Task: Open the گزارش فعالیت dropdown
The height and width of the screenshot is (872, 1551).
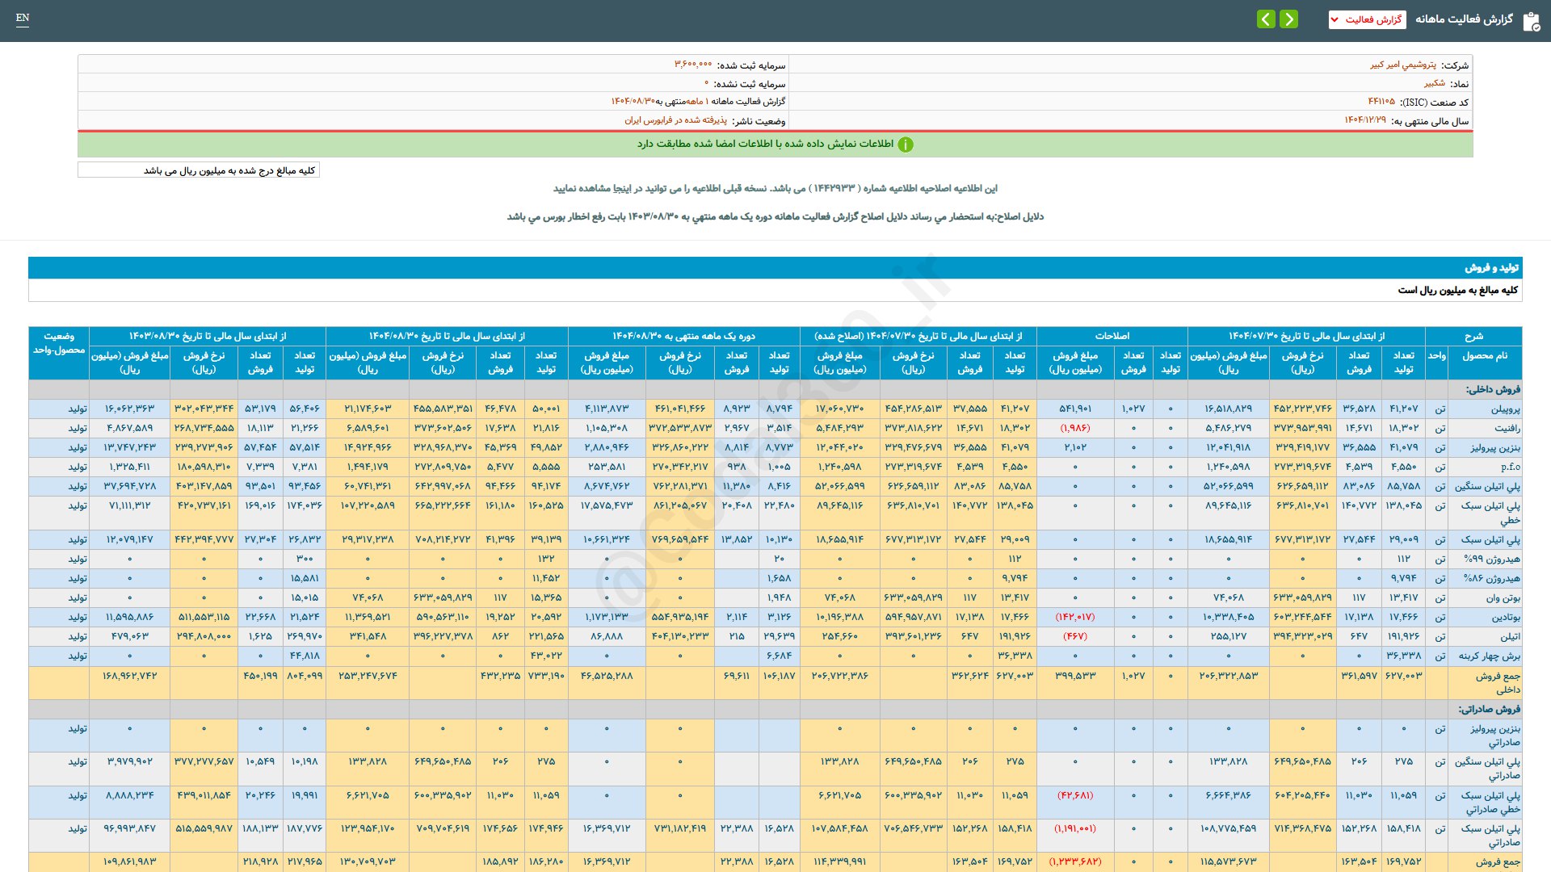Action: (1367, 19)
